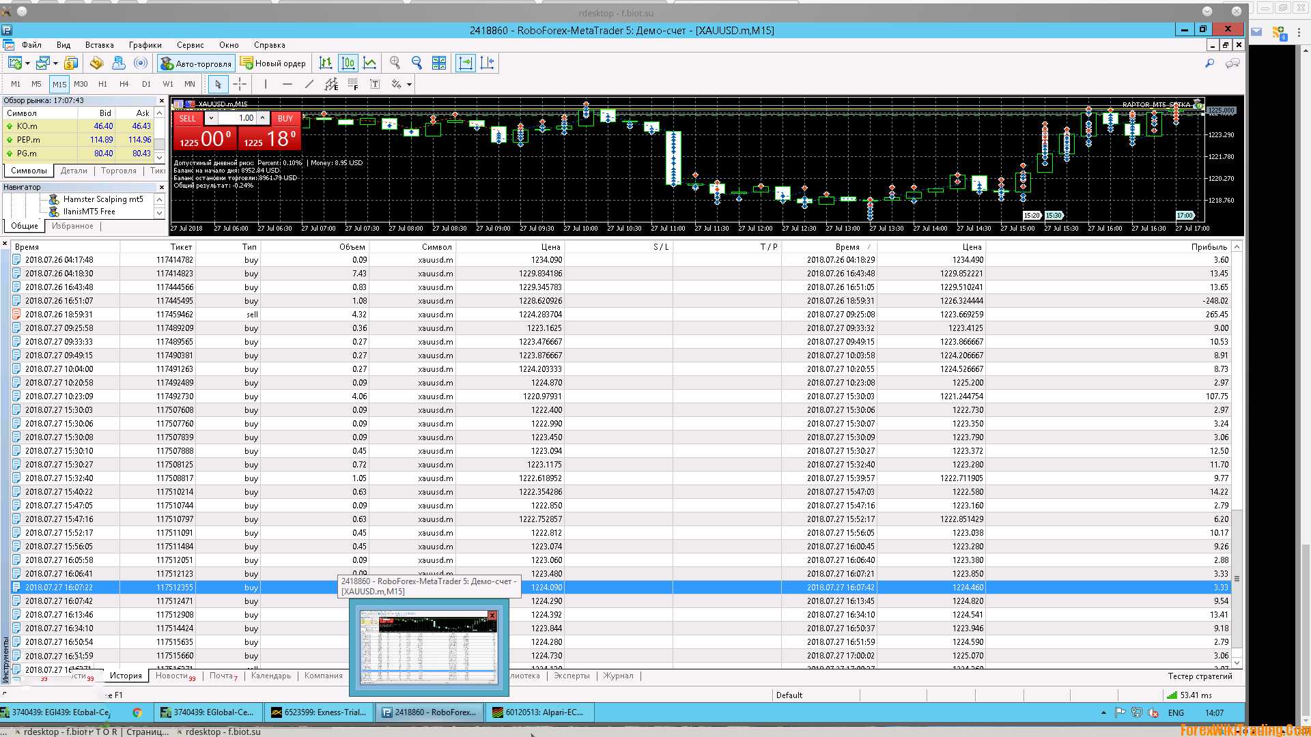Select the crosshair tool

click(x=240, y=84)
